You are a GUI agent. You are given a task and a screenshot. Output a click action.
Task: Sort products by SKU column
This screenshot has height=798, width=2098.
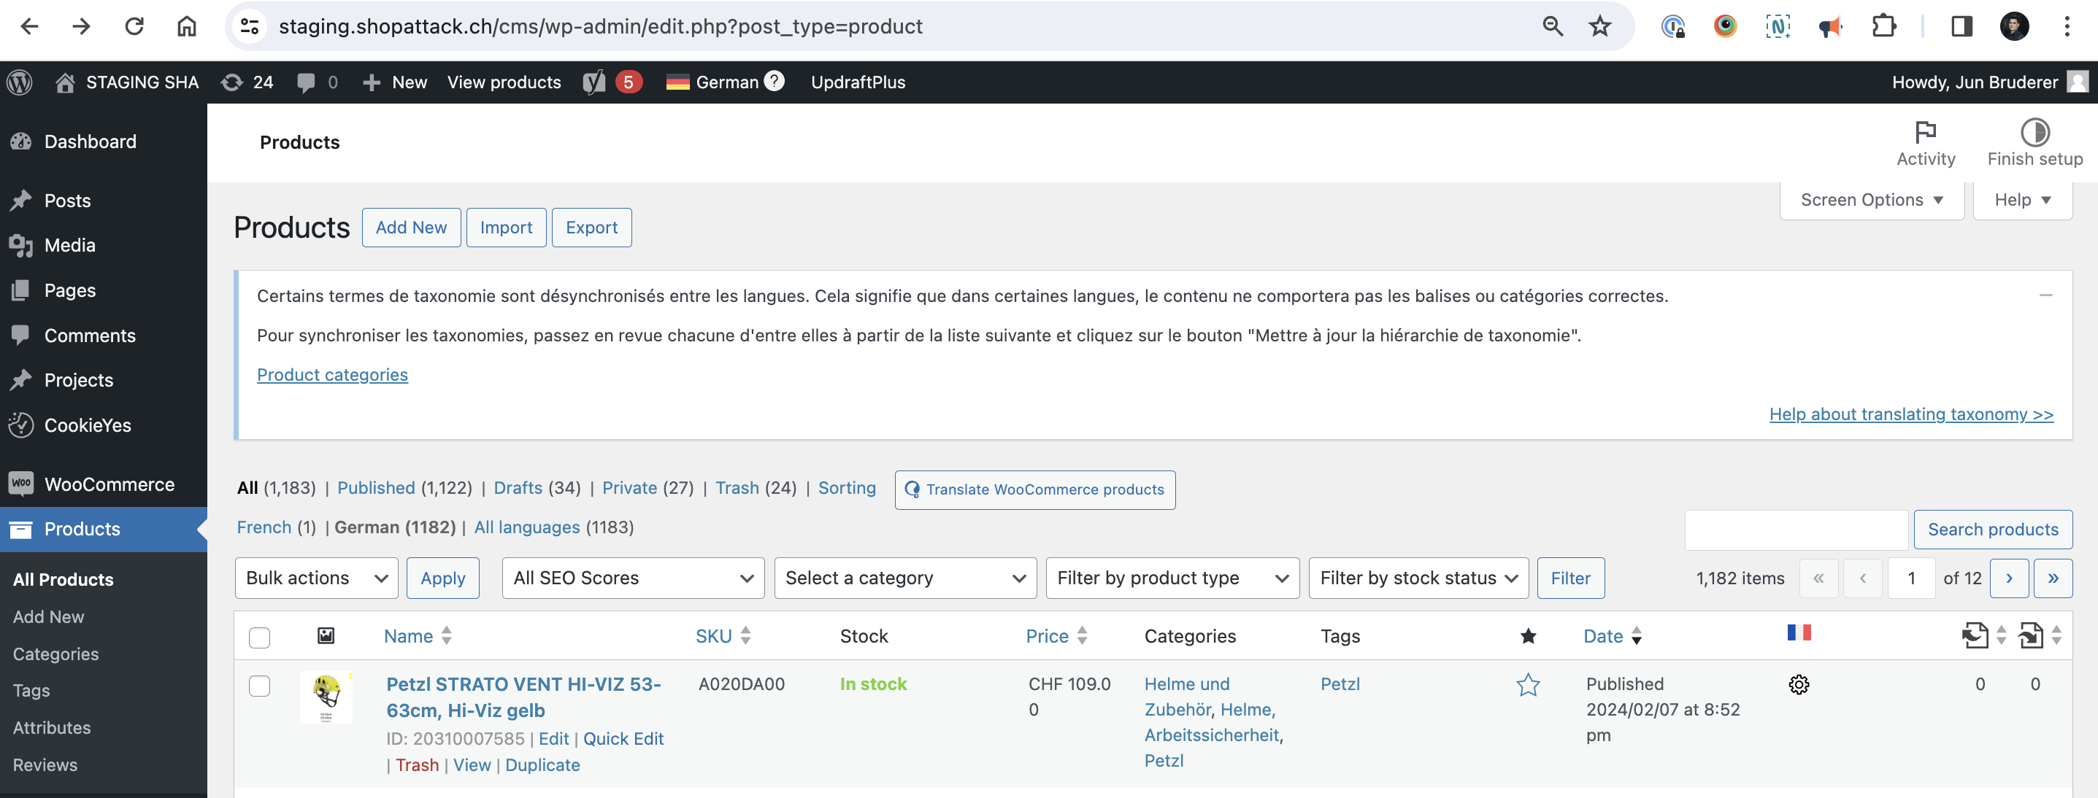pyautogui.click(x=723, y=636)
